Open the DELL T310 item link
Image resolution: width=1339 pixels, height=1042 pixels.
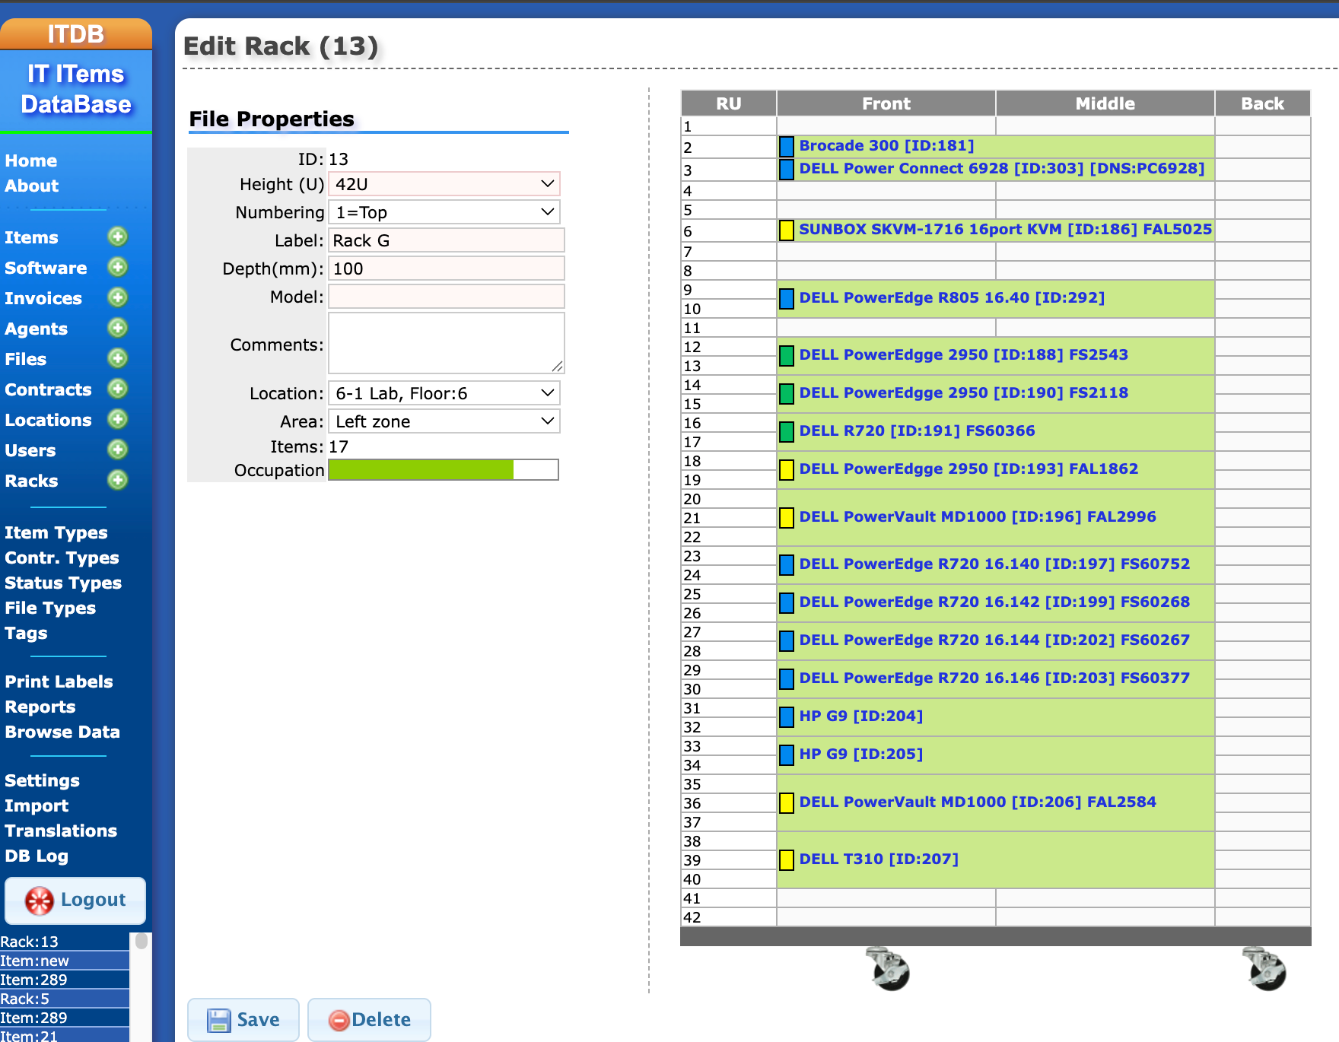point(879,859)
